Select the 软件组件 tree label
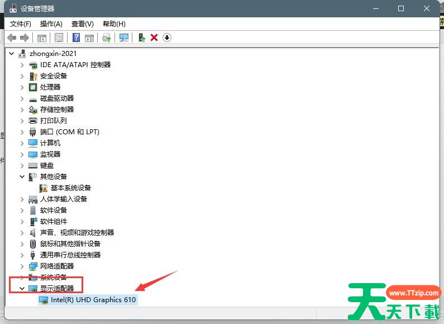 [54, 221]
